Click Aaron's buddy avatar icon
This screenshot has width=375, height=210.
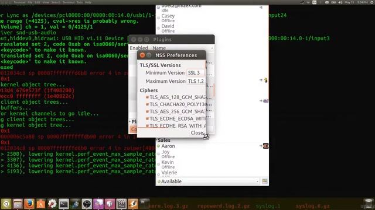click(265, 146)
